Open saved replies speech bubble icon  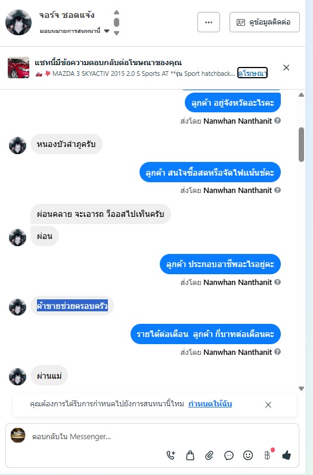pos(228,455)
